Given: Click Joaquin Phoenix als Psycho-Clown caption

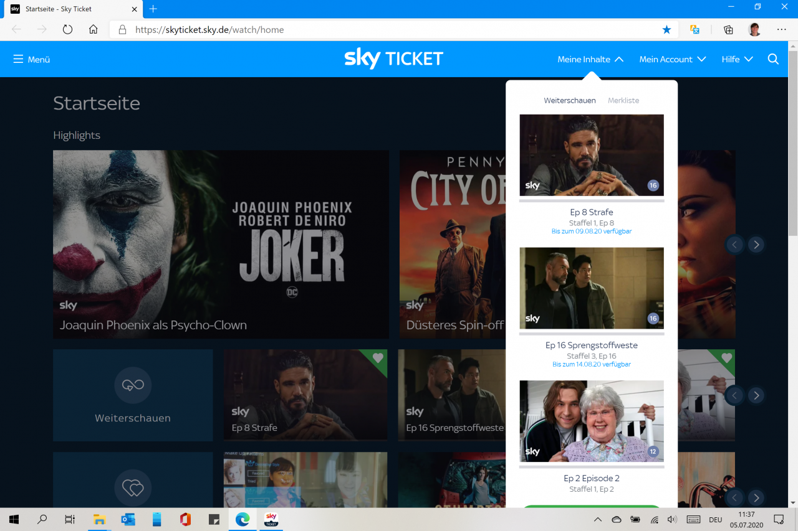Looking at the screenshot, I should [x=153, y=325].
